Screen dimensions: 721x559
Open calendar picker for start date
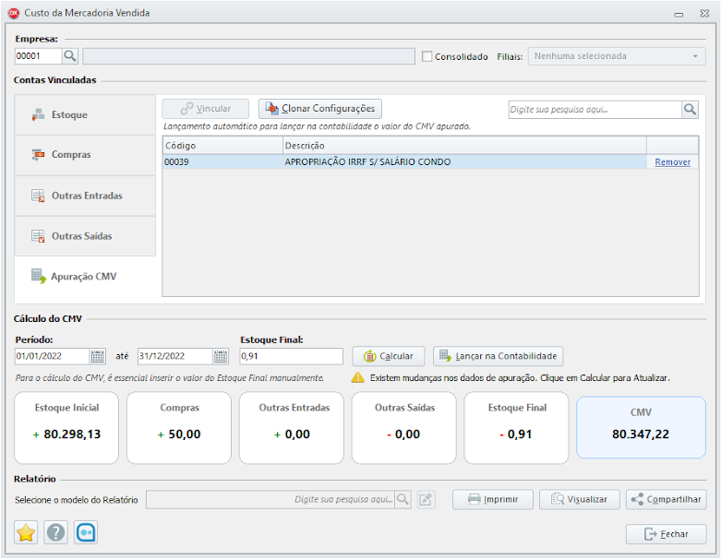[98, 356]
